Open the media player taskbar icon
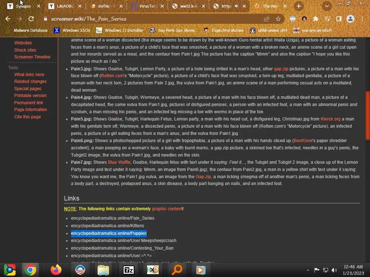The height and width of the screenshot is (277, 370). point(201,270)
